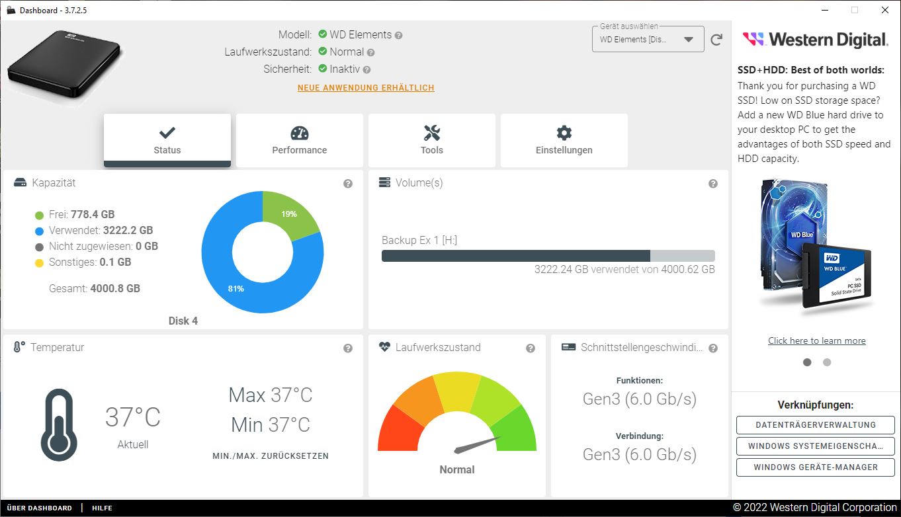Click the 'Click here to learn more' link

click(x=817, y=340)
